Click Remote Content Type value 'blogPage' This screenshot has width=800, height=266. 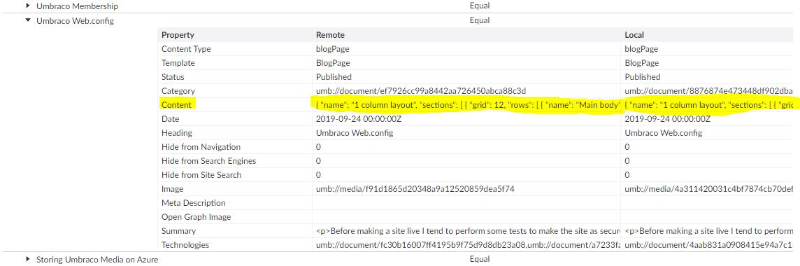333,49
